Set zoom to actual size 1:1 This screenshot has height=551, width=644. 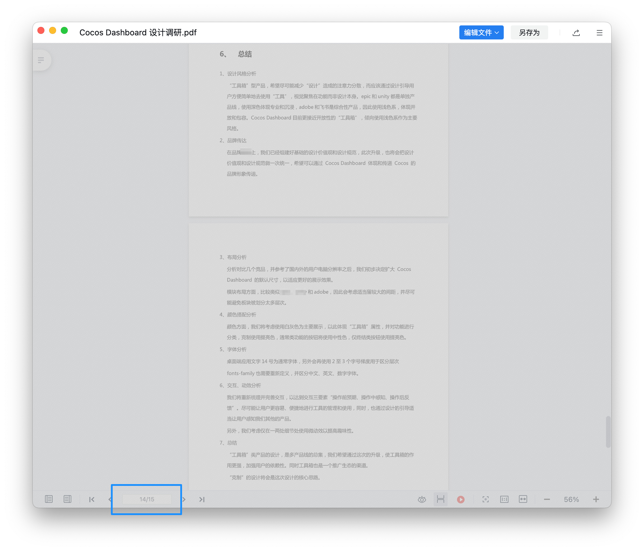(504, 499)
